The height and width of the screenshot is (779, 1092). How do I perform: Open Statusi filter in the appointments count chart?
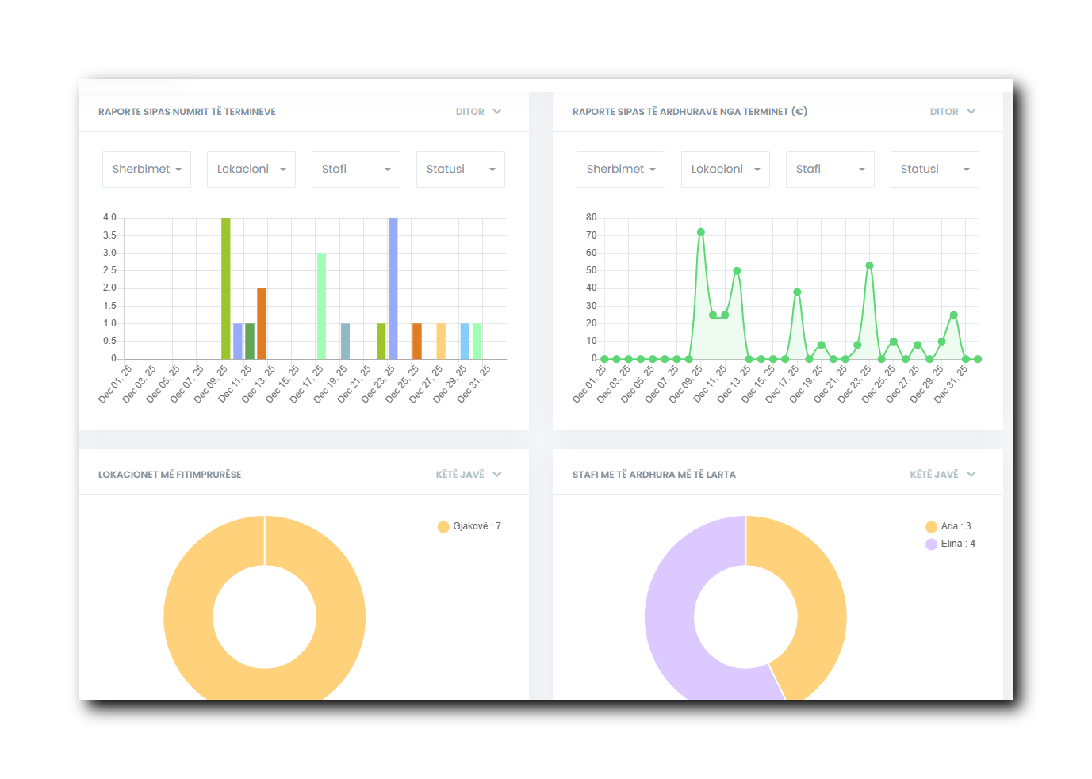click(x=461, y=170)
